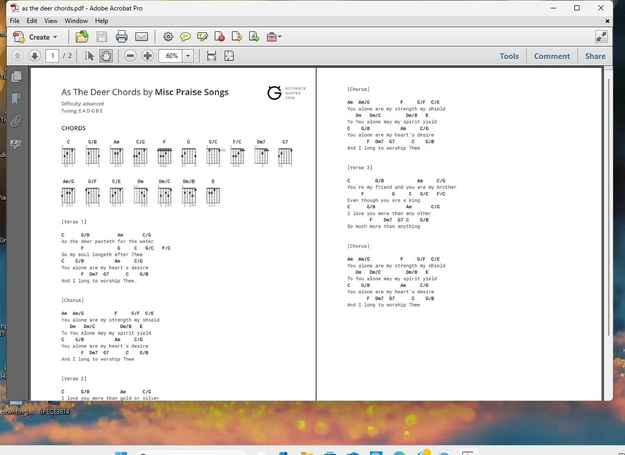Viewport: 625px width, 455px height.
Task: Close the document with the menu bar X
Action: (x=607, y=21)
